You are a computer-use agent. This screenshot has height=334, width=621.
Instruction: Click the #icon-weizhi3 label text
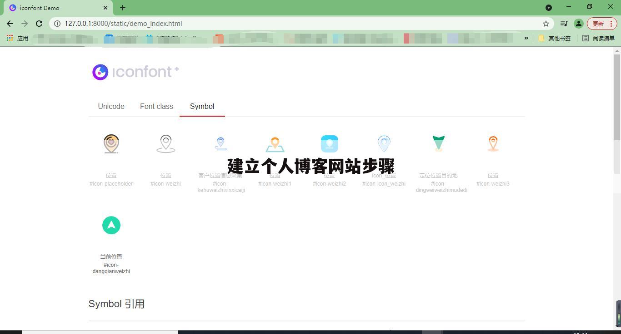[x=493, y=184]
